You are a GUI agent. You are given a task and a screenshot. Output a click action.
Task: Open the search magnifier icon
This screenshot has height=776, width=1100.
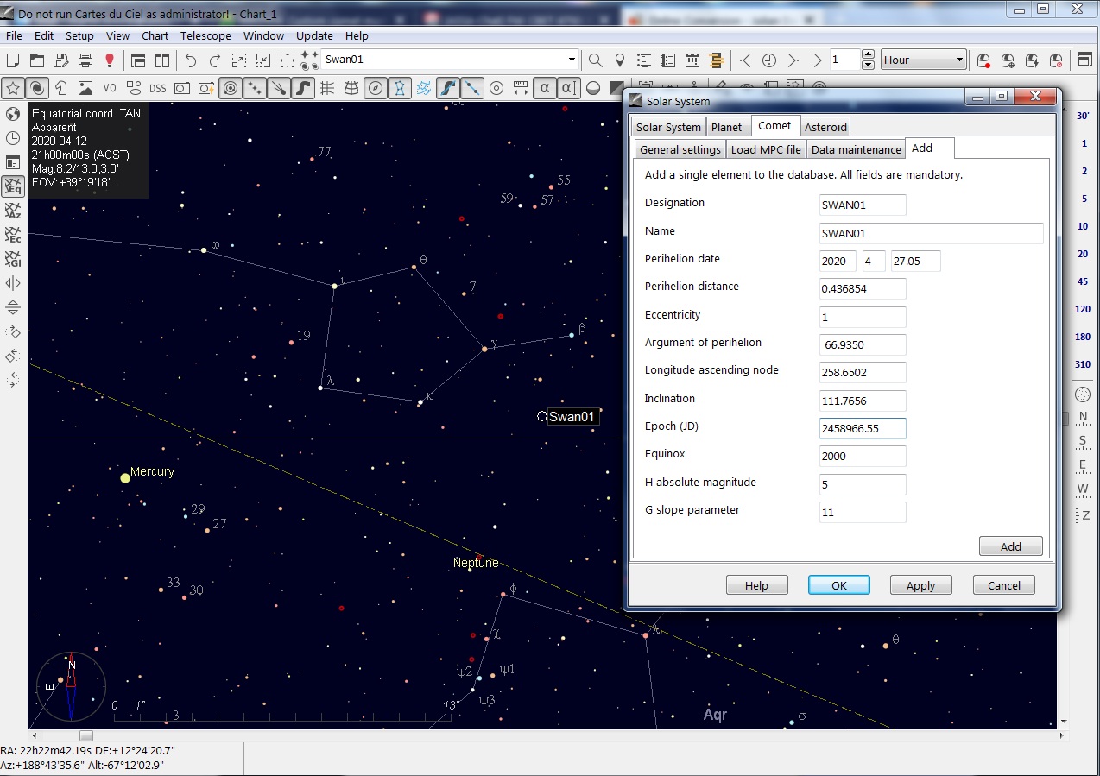pos(595,60)
